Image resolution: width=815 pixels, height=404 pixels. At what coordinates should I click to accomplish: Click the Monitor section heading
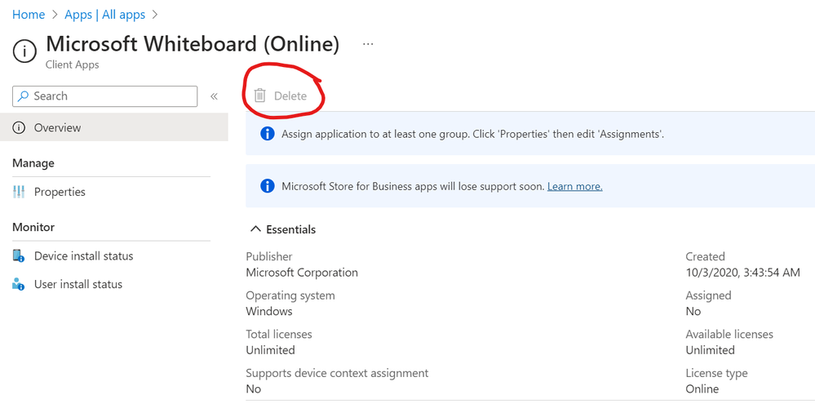click(33, 227)
